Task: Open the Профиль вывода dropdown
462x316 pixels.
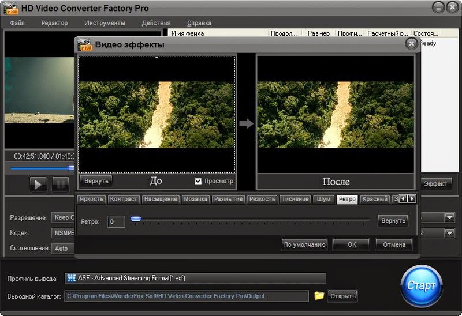Action: click(x=195, y=278)
